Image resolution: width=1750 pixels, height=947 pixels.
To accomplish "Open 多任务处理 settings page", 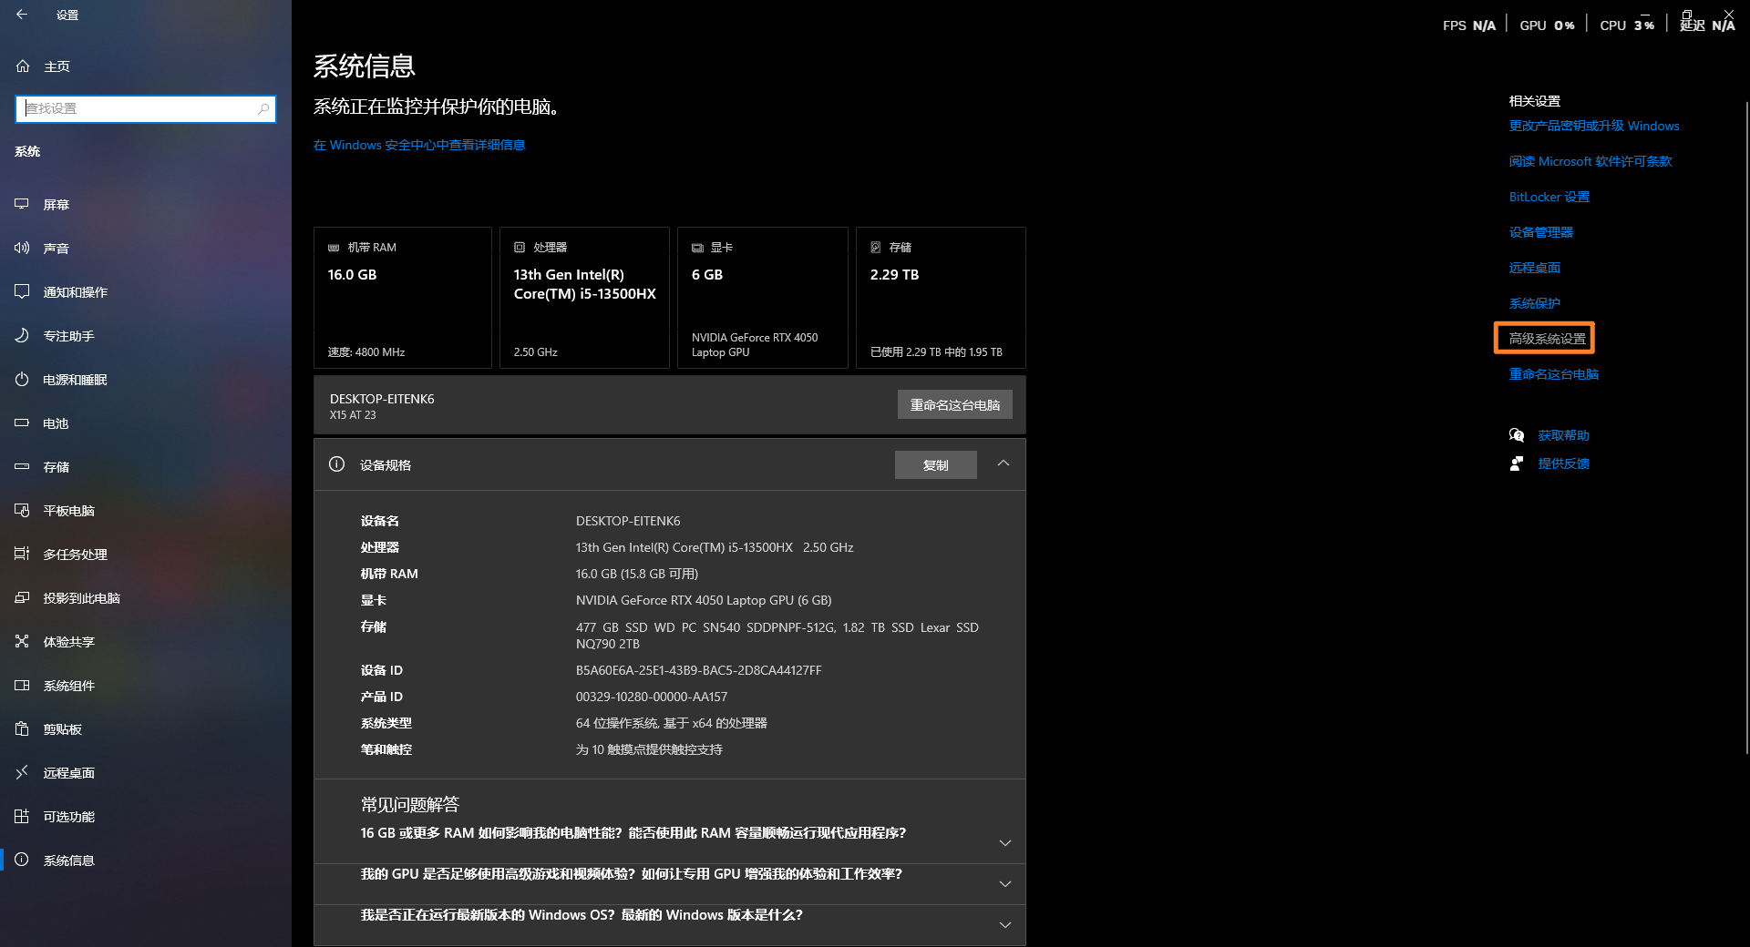I will coord(146,555).
